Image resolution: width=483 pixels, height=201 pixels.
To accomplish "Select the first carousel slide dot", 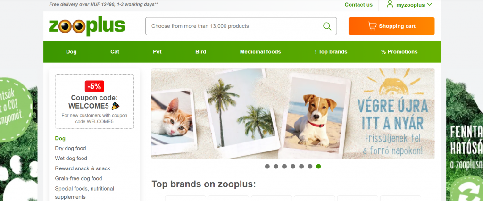I will coord(267,167).
